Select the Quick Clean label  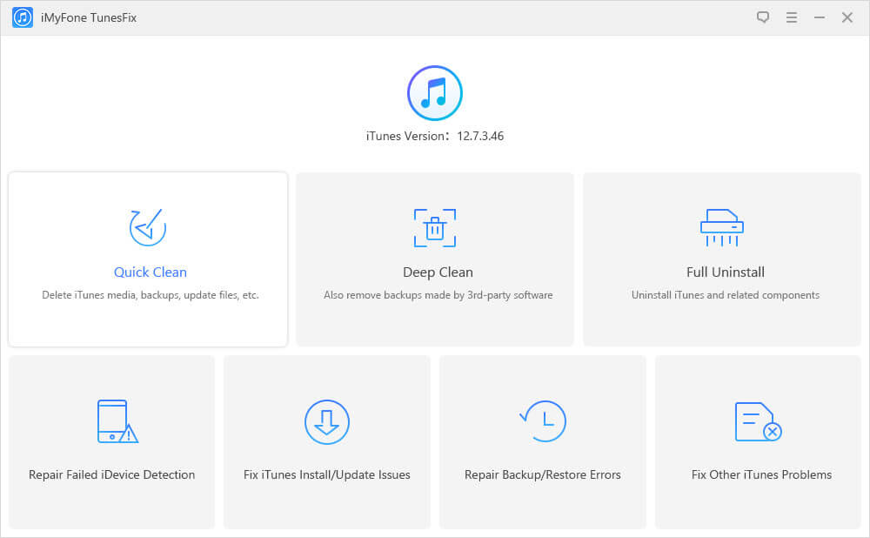151,272
